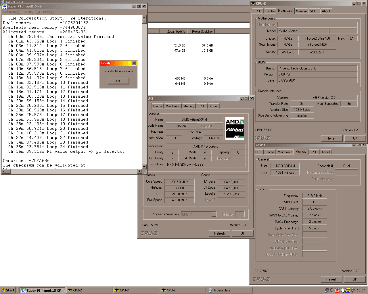Image resolution: width=368 pixels, height=294 pixels.
Task: Click the right arrow of Super PI's horizontal scrollbar
Action: 140,171
